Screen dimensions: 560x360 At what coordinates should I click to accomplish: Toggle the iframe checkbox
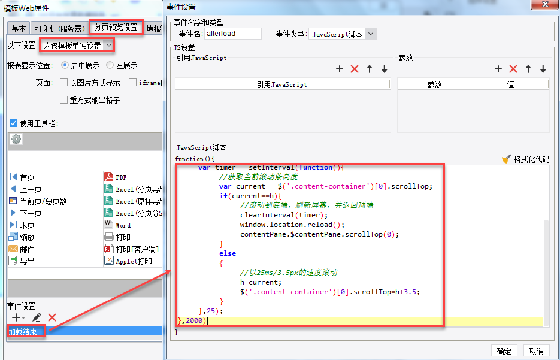pyautogui.click(x=132, y=83)
